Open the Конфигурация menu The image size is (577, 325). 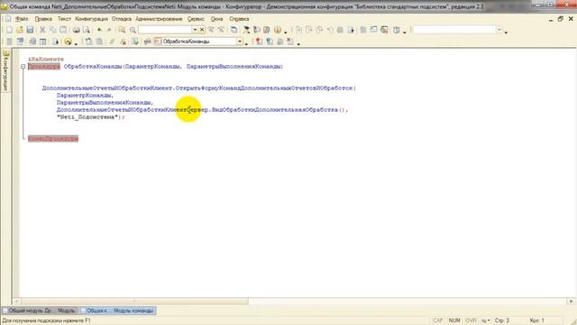pos(91,19)
